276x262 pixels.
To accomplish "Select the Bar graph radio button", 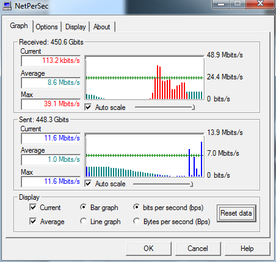I will [83, 207].
